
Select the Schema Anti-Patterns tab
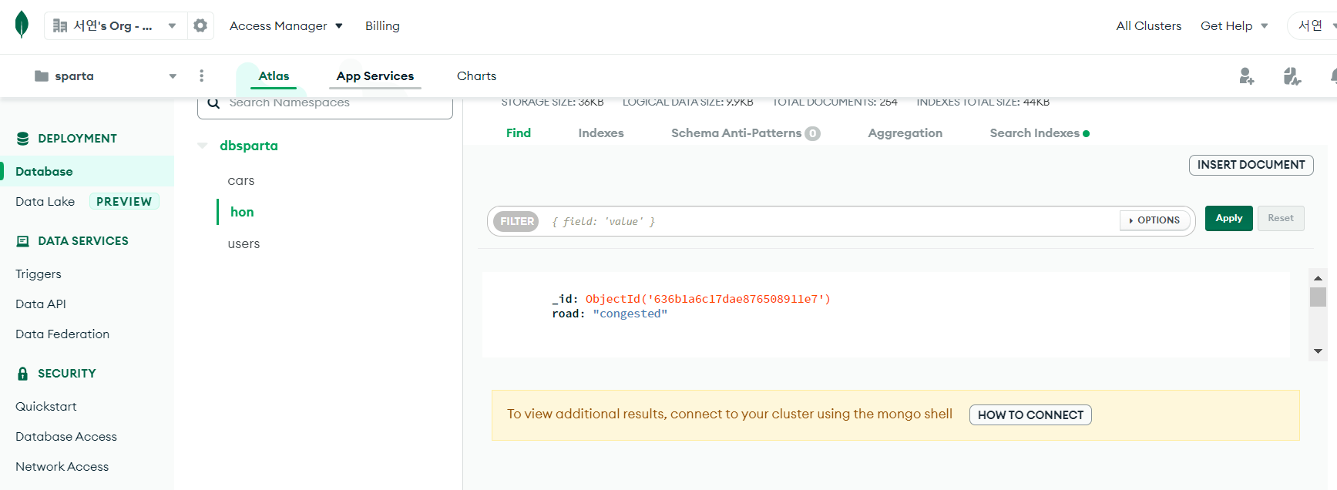[745, 133]
